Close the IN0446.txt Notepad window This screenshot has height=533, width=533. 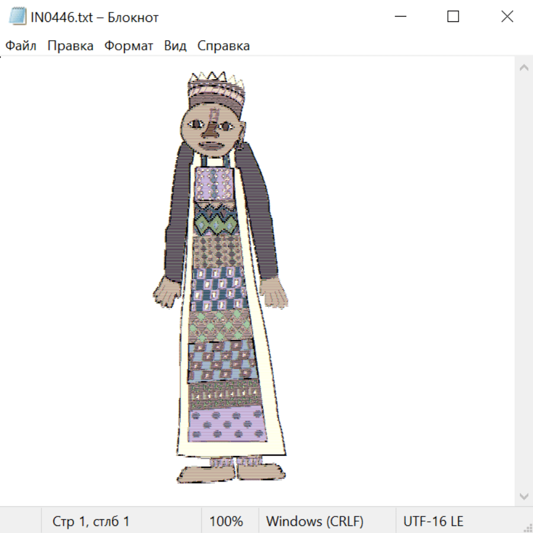(x=507, y=17)
